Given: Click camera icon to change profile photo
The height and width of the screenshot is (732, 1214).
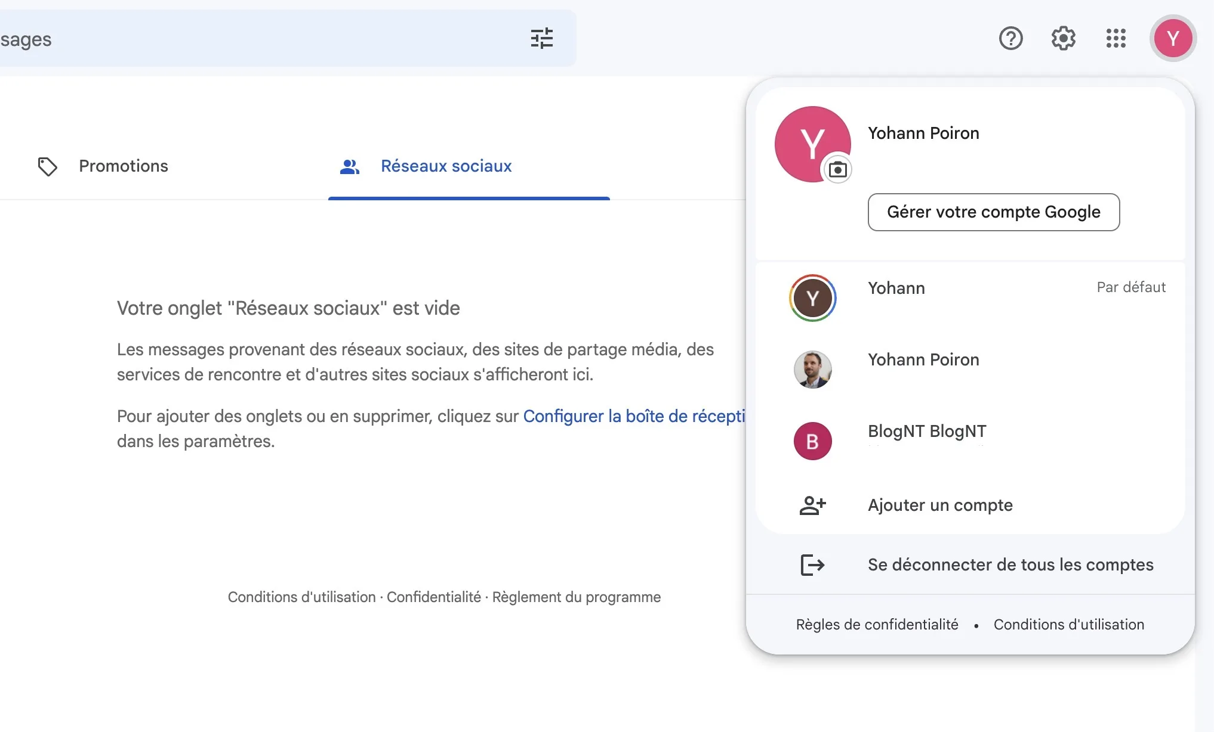Looking at the screenshot, I should [x=838, y=170].
